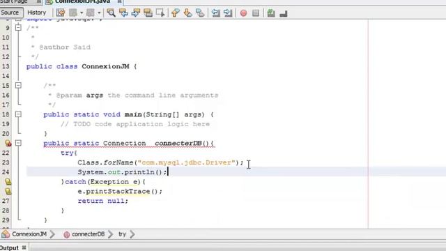Screen dimensions: 446x251
Task: Toggle Rectangular Selection icon
Action: (x=160, y=13)
